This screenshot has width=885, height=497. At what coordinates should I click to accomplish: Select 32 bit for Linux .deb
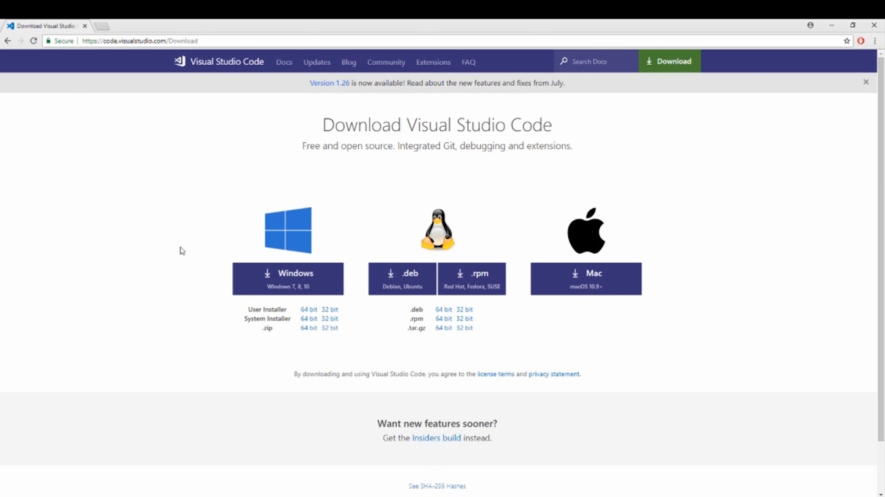coord(464,310)
